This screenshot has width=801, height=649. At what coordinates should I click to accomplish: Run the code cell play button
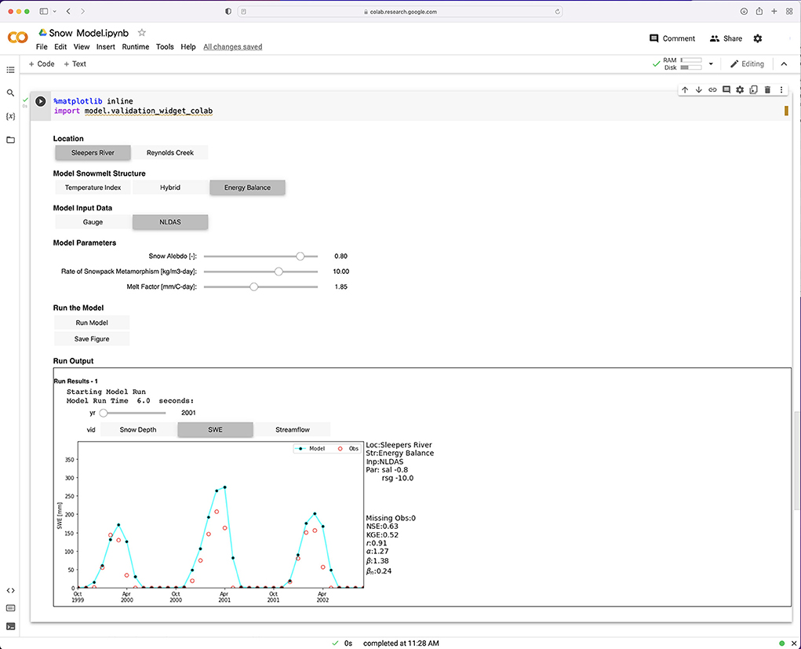(x=40, y=101)
